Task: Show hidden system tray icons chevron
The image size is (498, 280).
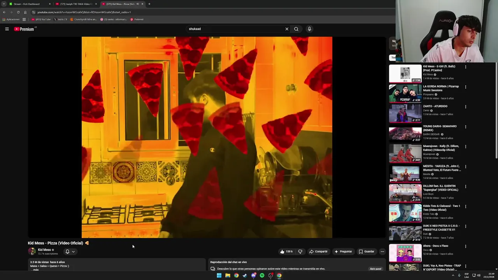Action: coord(453,275)
